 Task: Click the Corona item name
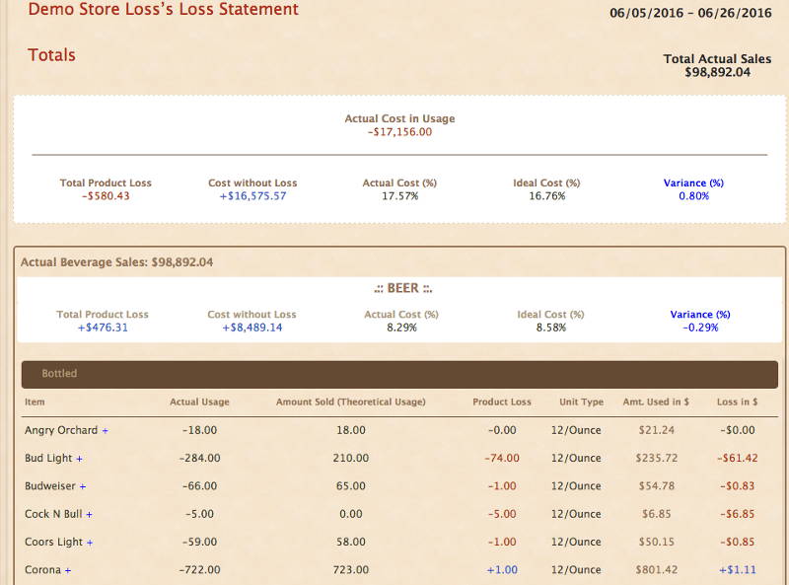click(x=42, y=570)
